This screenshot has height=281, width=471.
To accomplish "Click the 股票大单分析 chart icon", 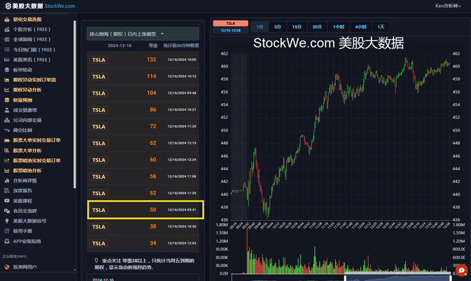I will coord(7,150).
